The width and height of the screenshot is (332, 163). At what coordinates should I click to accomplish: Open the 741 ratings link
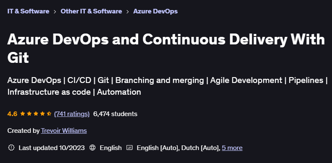click(72, 114)
